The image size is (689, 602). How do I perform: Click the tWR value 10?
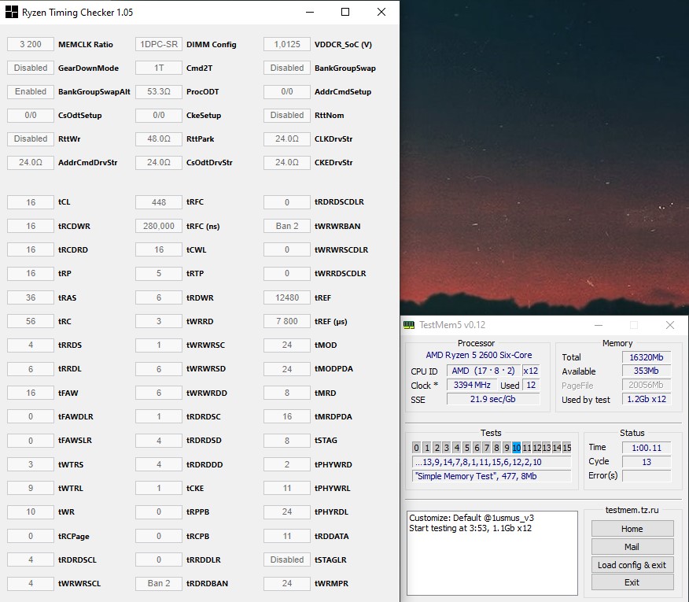tap(31, 512)
